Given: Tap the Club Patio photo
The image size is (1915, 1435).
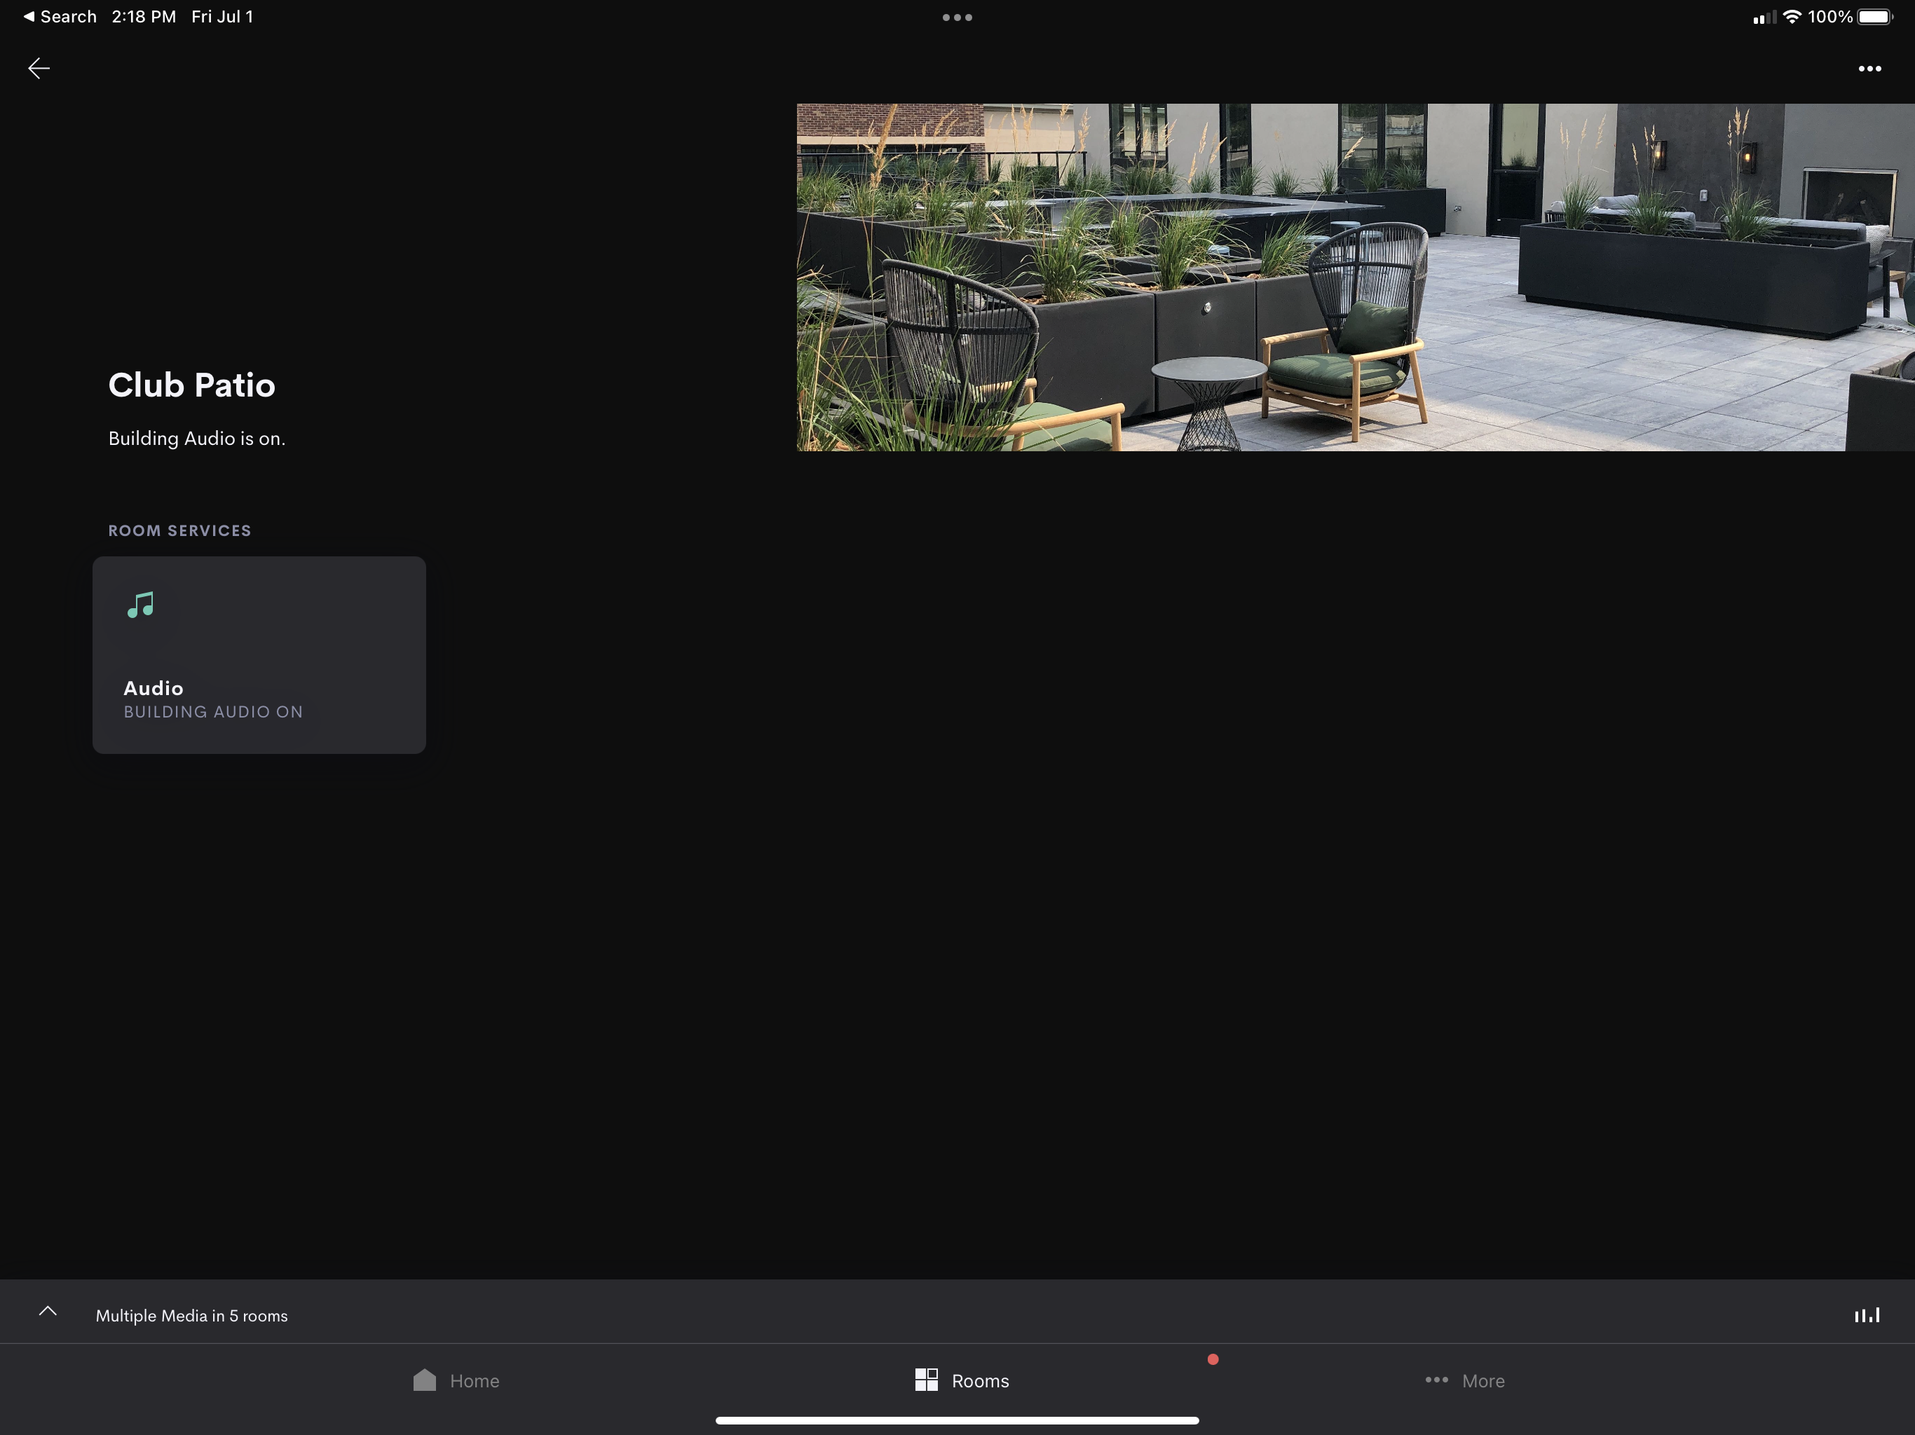Looking at the screenshot, I should [1356, 277].
